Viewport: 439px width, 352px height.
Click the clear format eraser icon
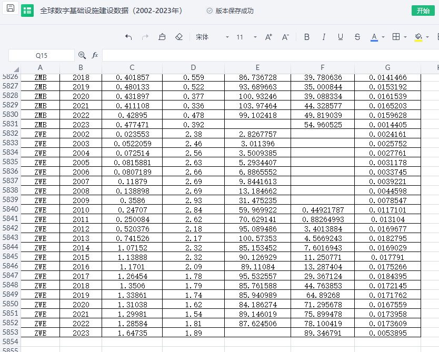tap(179, 37)
